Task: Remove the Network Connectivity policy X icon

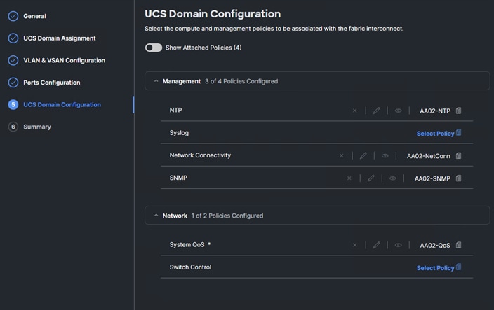Action: pyautogui.click(x=342, y=156)
